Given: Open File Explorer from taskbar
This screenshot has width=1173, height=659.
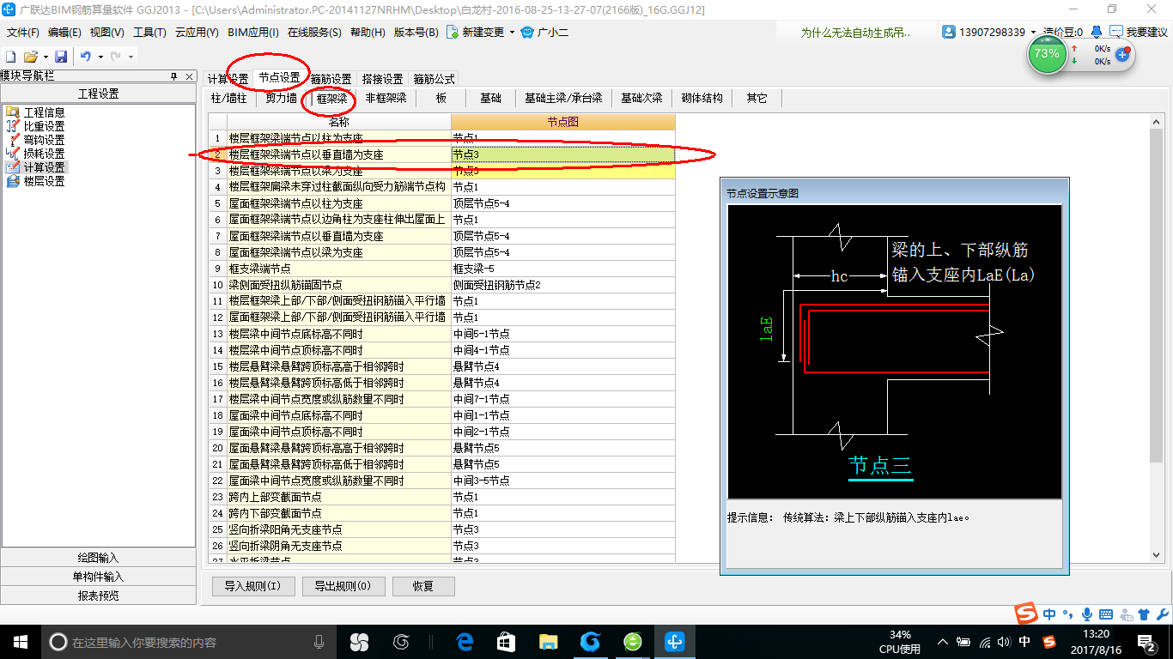Looking at the screenshot, I should (548, 641).
